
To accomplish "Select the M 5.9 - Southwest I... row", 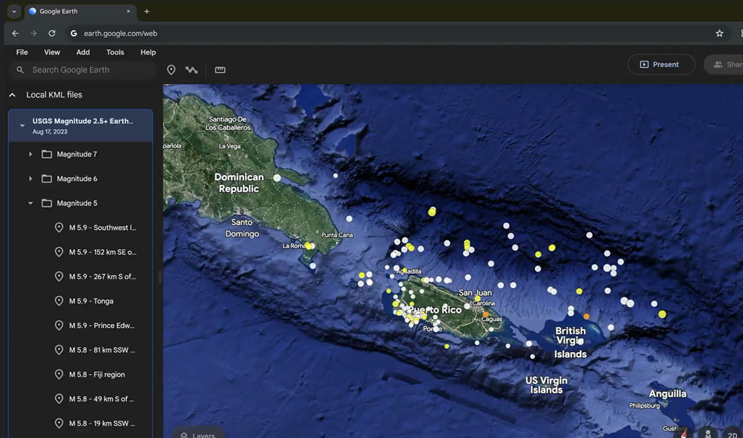I will point(80,228).
